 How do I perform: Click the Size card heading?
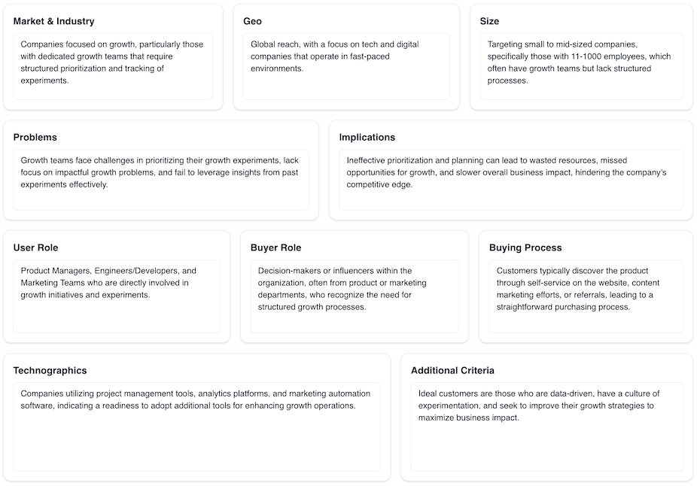tap(489, 21)
